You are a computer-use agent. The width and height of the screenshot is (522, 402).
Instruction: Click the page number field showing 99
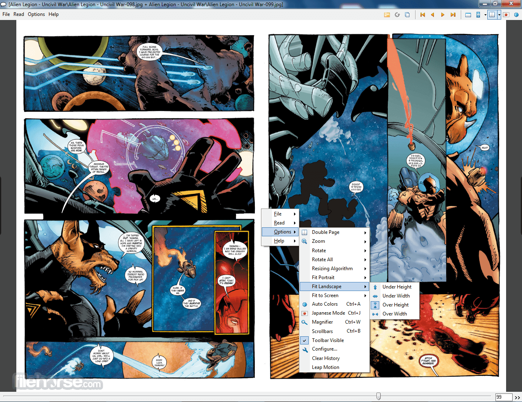pyautogui.click(x=504, y=397)
